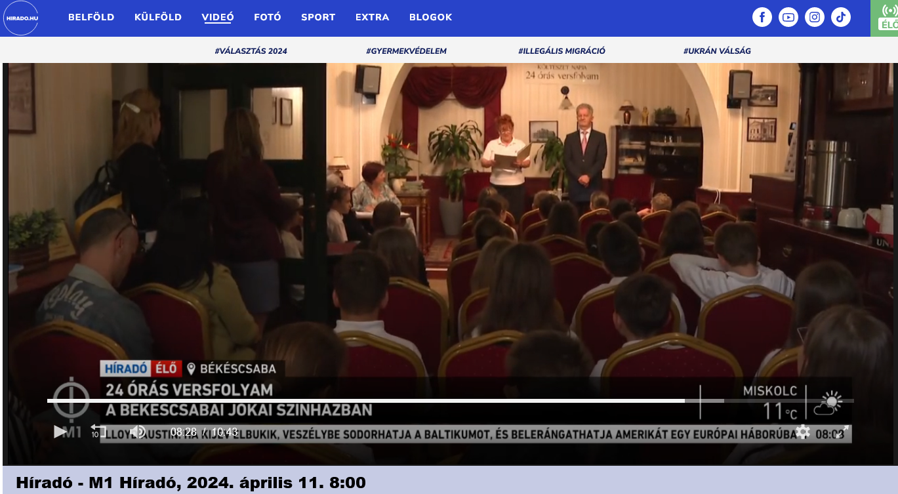Open the FOTÓ section
898x494 pixels.
pyautogui.click(x=268, y=18)
